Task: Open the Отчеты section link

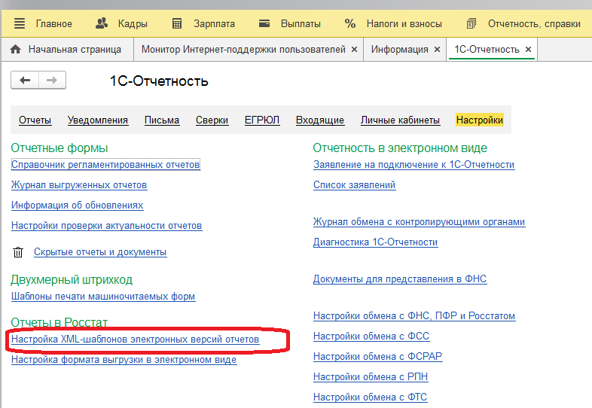Action: coord(35,120)
